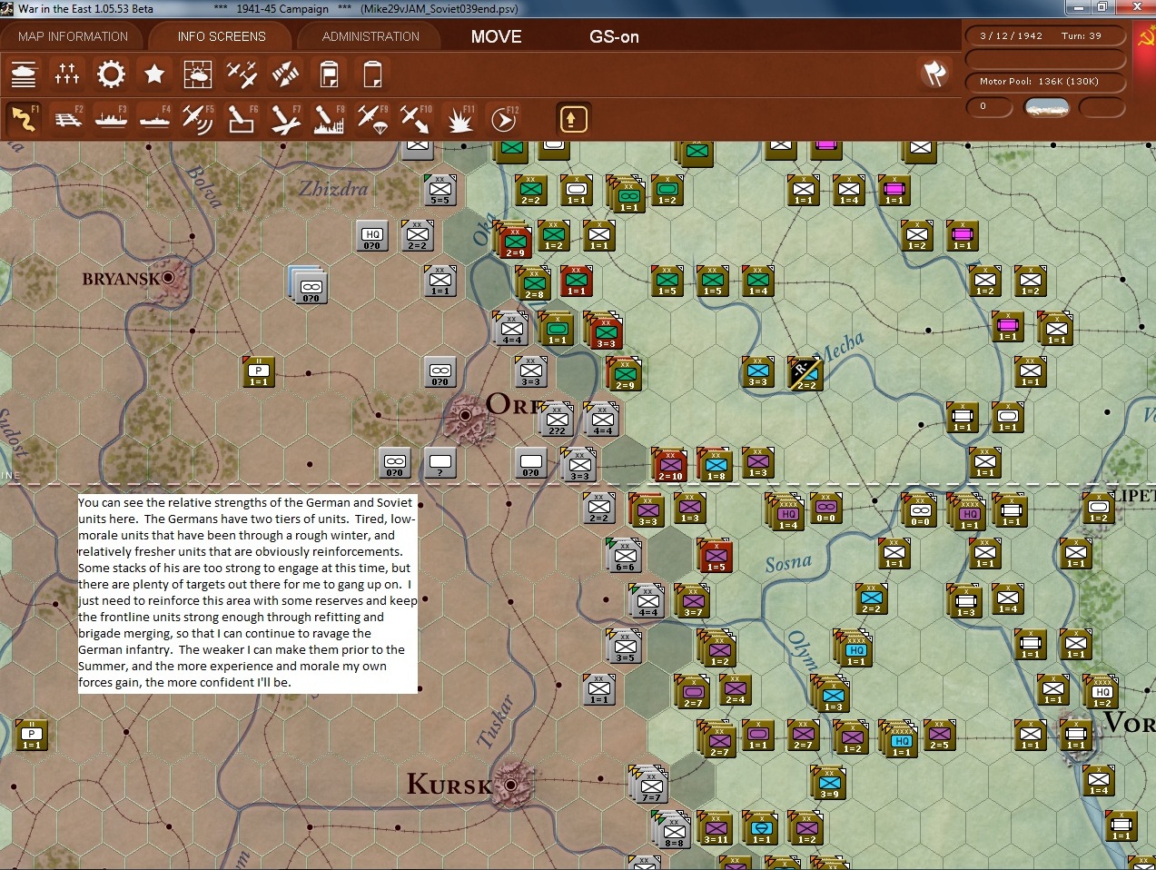
Task: Click the Motor Pool 136K field
Action: (x=1044, y=82)
